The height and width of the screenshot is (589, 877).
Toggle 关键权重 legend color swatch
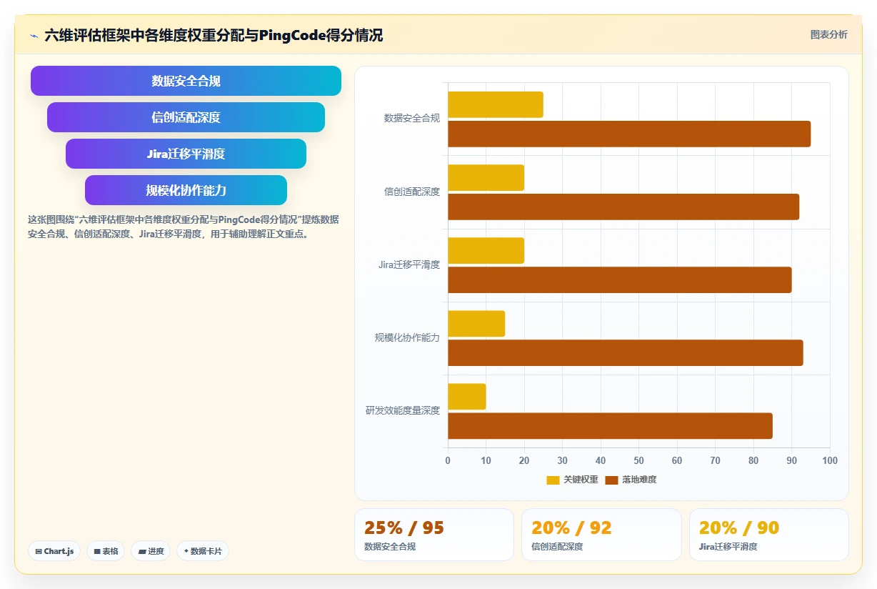[x=553, y=480]
